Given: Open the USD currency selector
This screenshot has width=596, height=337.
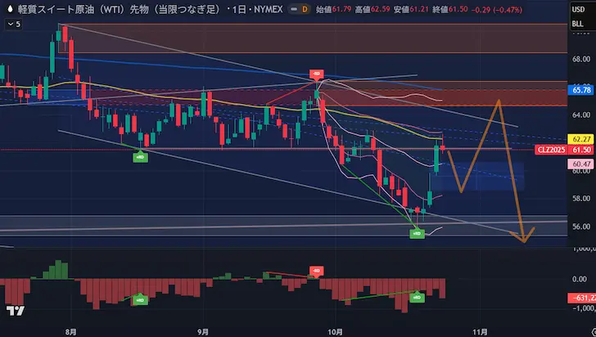Looking at the screenshot, I should coord(578,10).
